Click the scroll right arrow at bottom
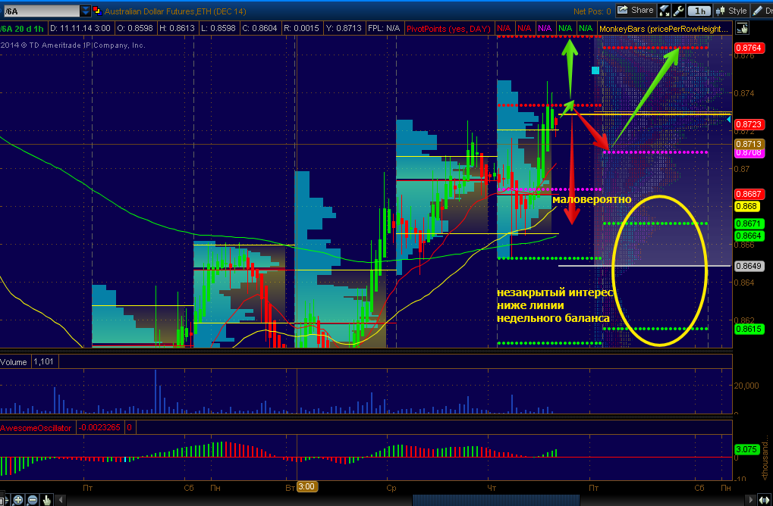This screenshot has height=506, width=773. point(751,500)
